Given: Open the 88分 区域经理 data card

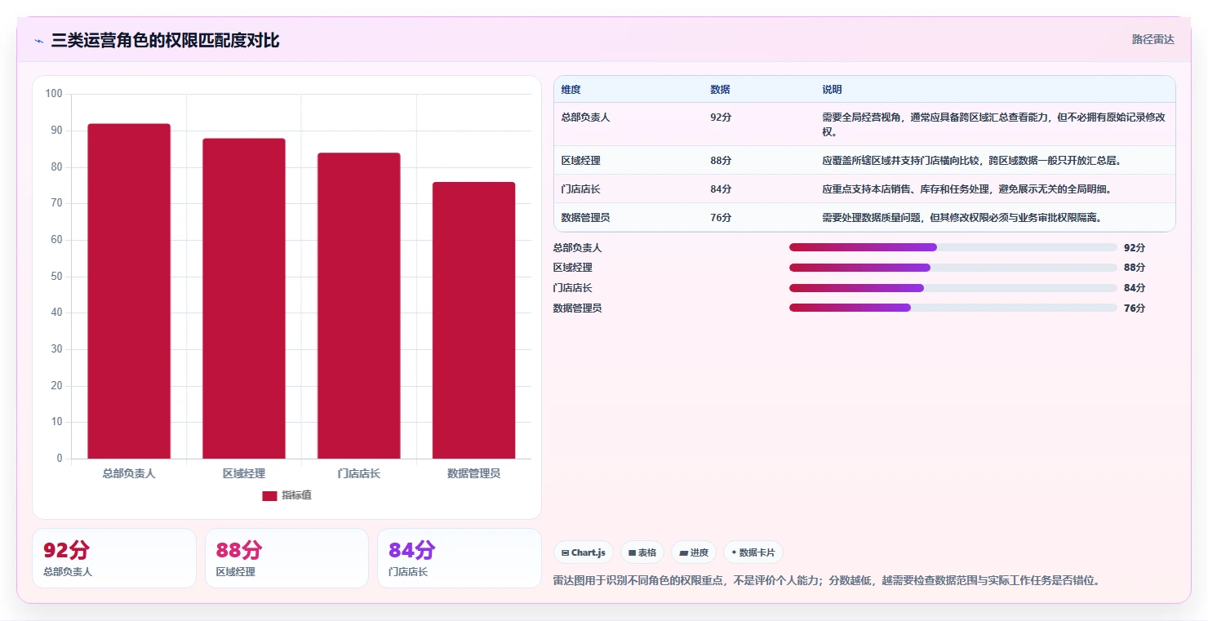Looking at the screenshot, I should coord(286,558).
